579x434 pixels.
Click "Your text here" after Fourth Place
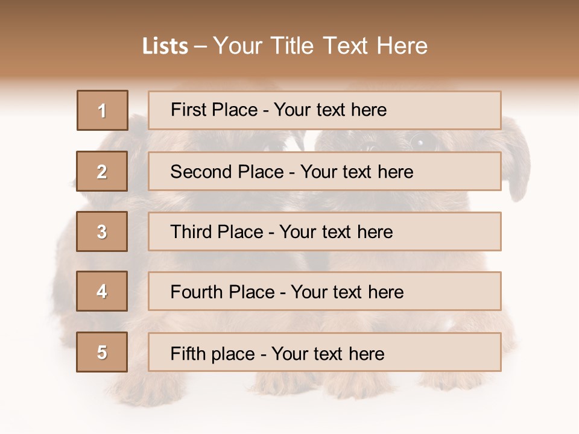[347, 292]
